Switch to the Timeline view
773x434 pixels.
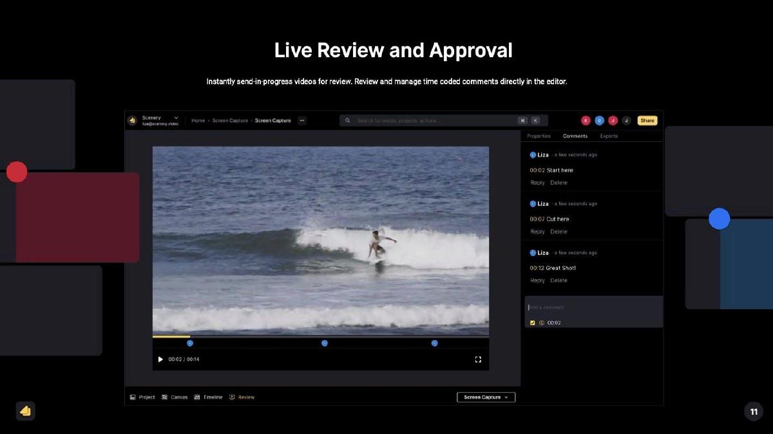[x=208, y=397]
